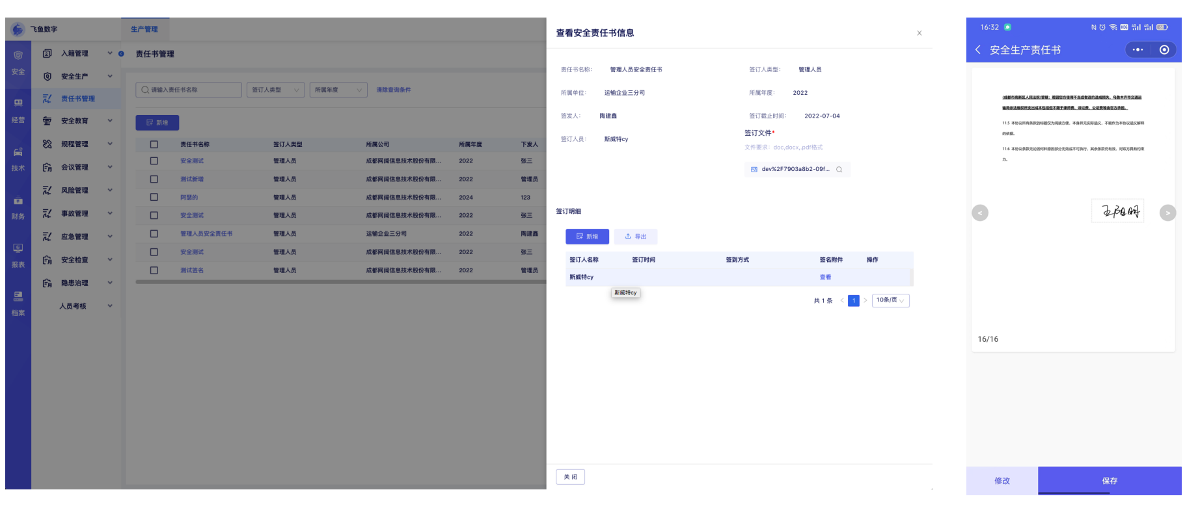Image resolution: width=1185 pixels, height=505 pixels.
Task: Toggle the select-all checkbox in table header
Action: pos(154,144)
